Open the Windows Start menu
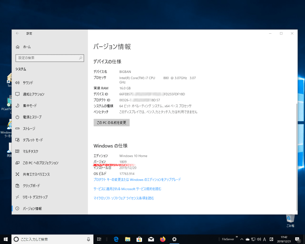Viewport: 305px width, 244px height. (6, 239)
